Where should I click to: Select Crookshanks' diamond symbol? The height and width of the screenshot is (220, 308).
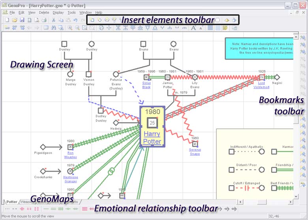tap(43, 171)
